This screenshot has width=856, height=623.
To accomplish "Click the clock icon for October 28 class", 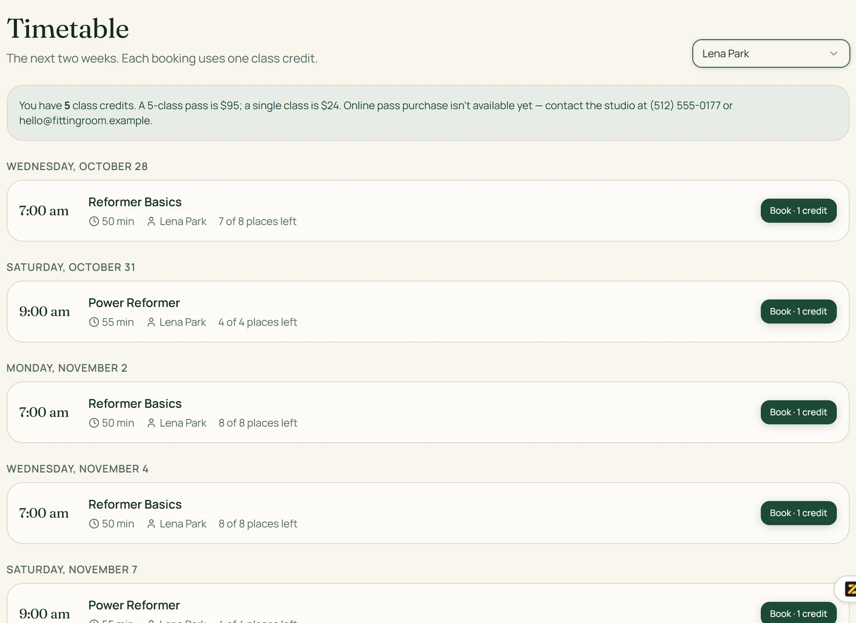I will pyautogui.click(x=94, y=221).
